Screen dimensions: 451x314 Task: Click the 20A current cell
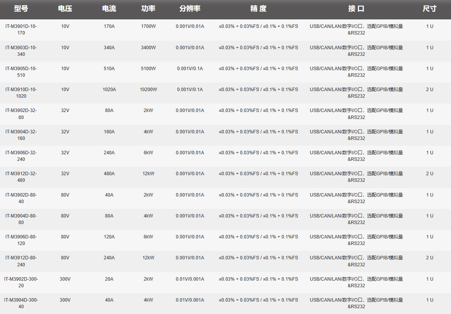point(109,279)
